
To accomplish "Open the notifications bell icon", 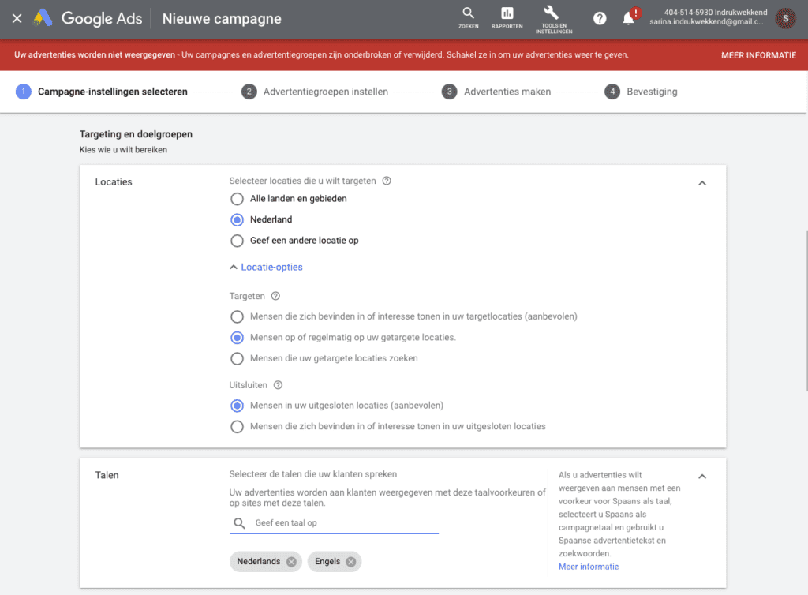I will [x=628, y=18].
